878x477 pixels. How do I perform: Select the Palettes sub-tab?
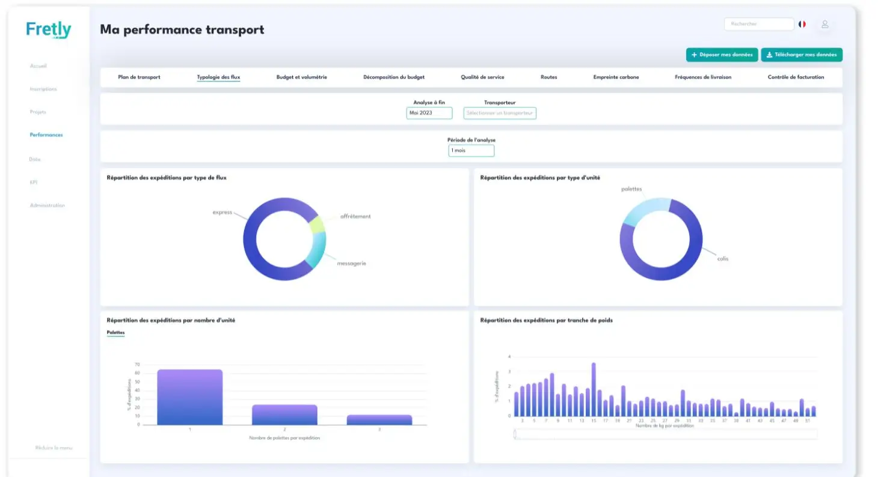pyautogui.click(x=115, y=332)
